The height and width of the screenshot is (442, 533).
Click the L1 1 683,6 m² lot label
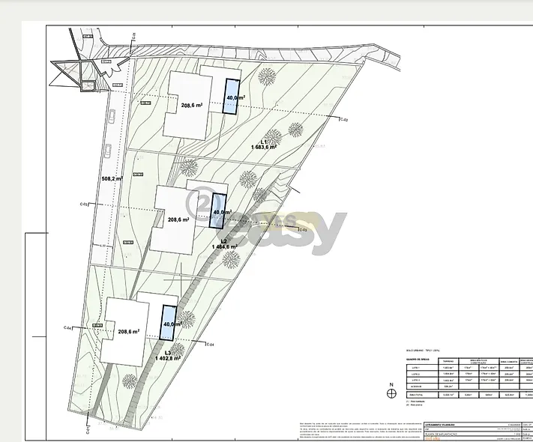[x=264, y=145]
